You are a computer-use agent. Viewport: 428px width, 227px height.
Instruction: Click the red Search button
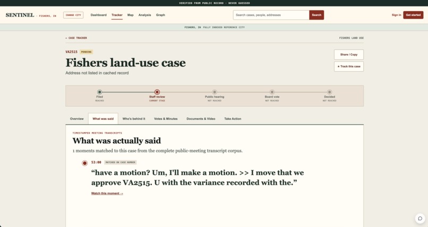[x=316, y=15]
